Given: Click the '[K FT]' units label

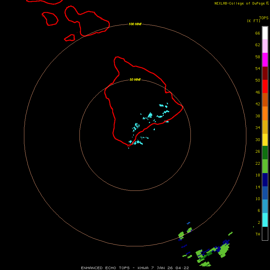Looking at the screenshot, I should click(x=253, y=21).
